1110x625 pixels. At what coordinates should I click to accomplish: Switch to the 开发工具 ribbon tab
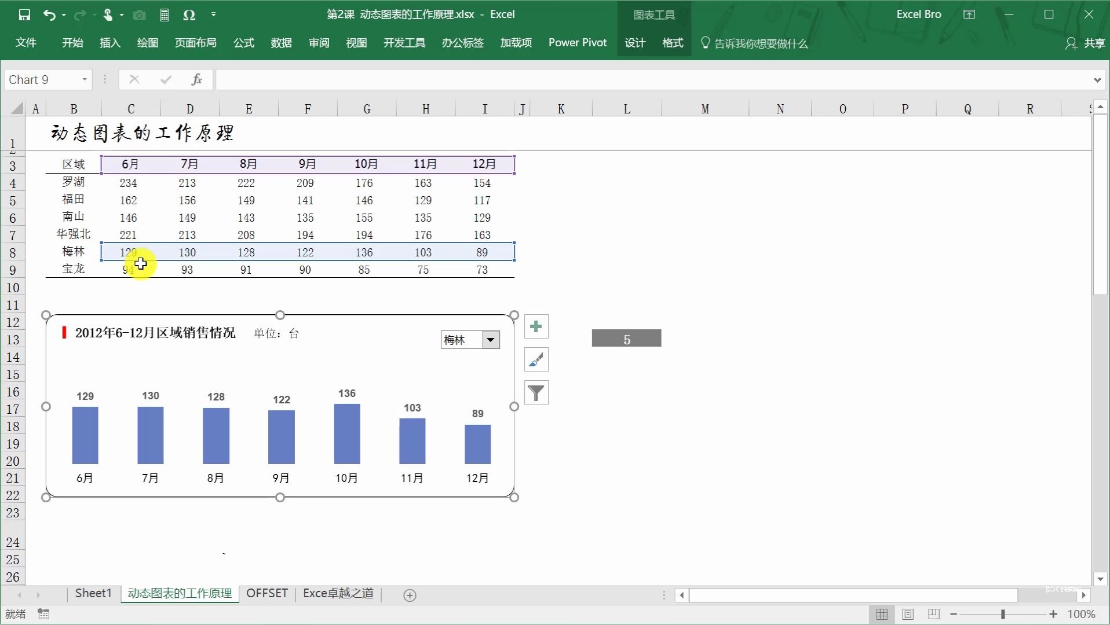(x=404, y=42)
